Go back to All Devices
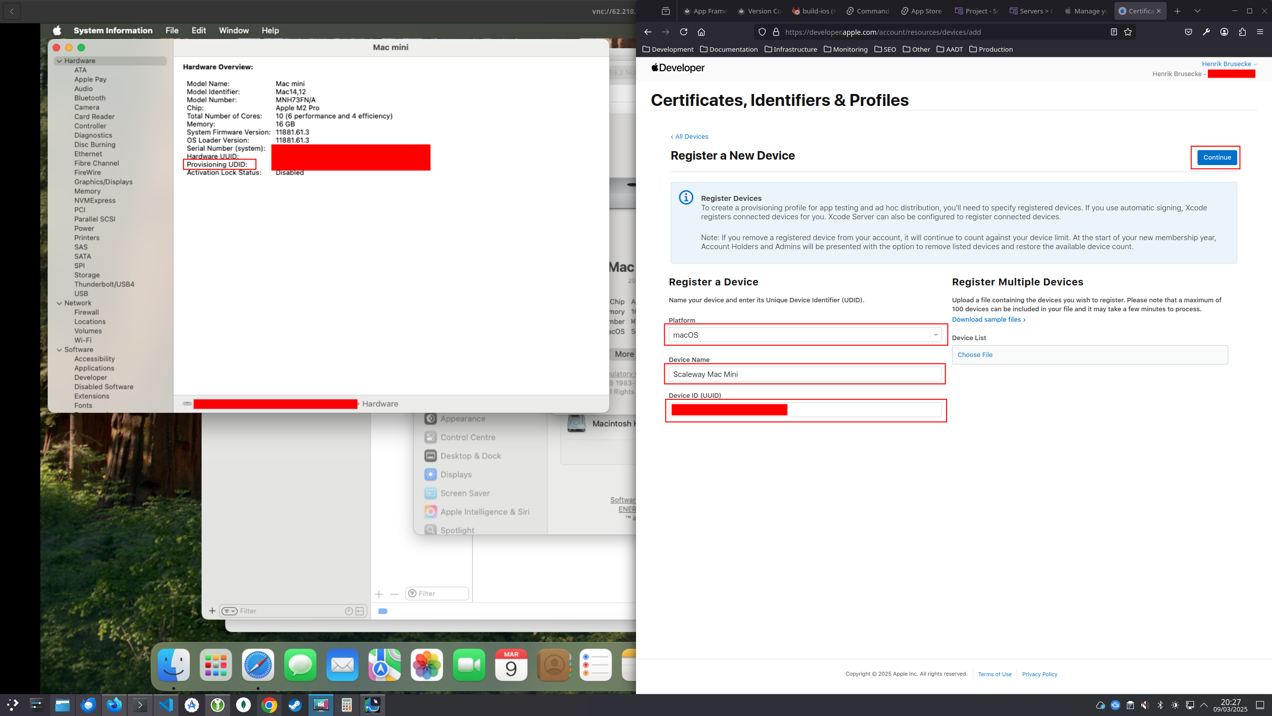The width and height of the screenshot is (1272, 716). (x=689, y=136)
